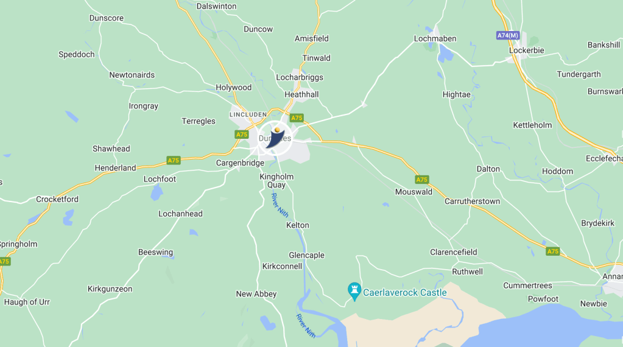The height and width of the screenshot is (347, 623).
Task: Click the blue location marker on Dumfries
Action: tap(275, 138)
